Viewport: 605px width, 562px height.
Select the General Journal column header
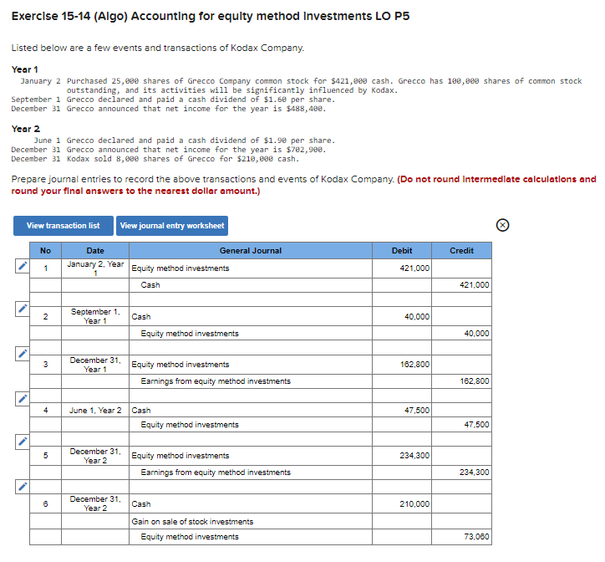click(x=251, y=251)
